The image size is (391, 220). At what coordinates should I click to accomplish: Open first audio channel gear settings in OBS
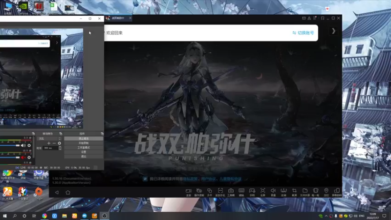tap(29, 145)
